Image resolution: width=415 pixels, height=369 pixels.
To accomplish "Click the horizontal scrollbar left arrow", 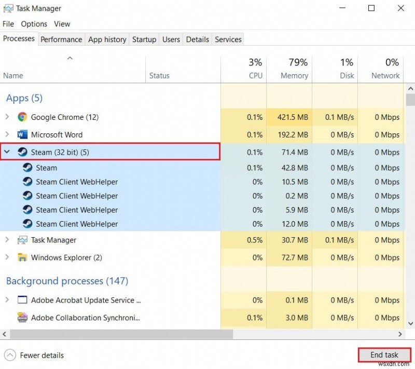I will [4, 334].
